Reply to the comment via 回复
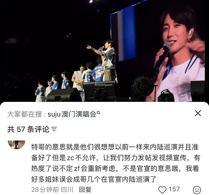This screenshot has width=209, height=195. coord(85,189)
